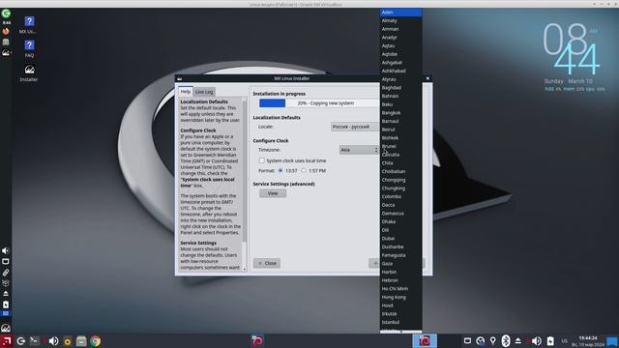Screen dimensions: 619x348
Task: Click the display icon in guest side panel
Action: click(6, 262)
